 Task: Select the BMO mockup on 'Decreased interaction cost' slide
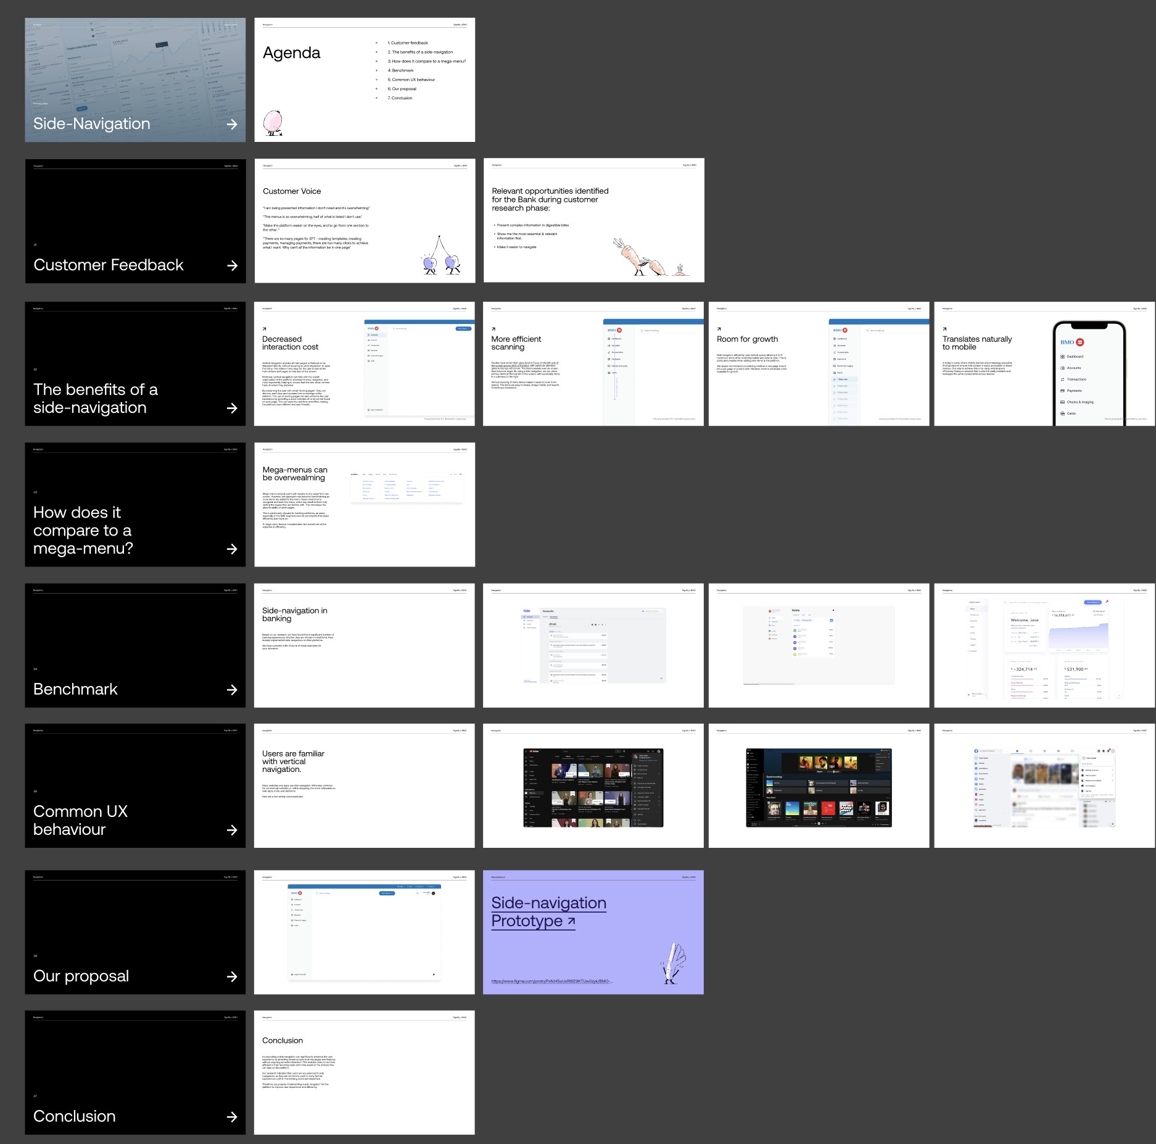419,368
